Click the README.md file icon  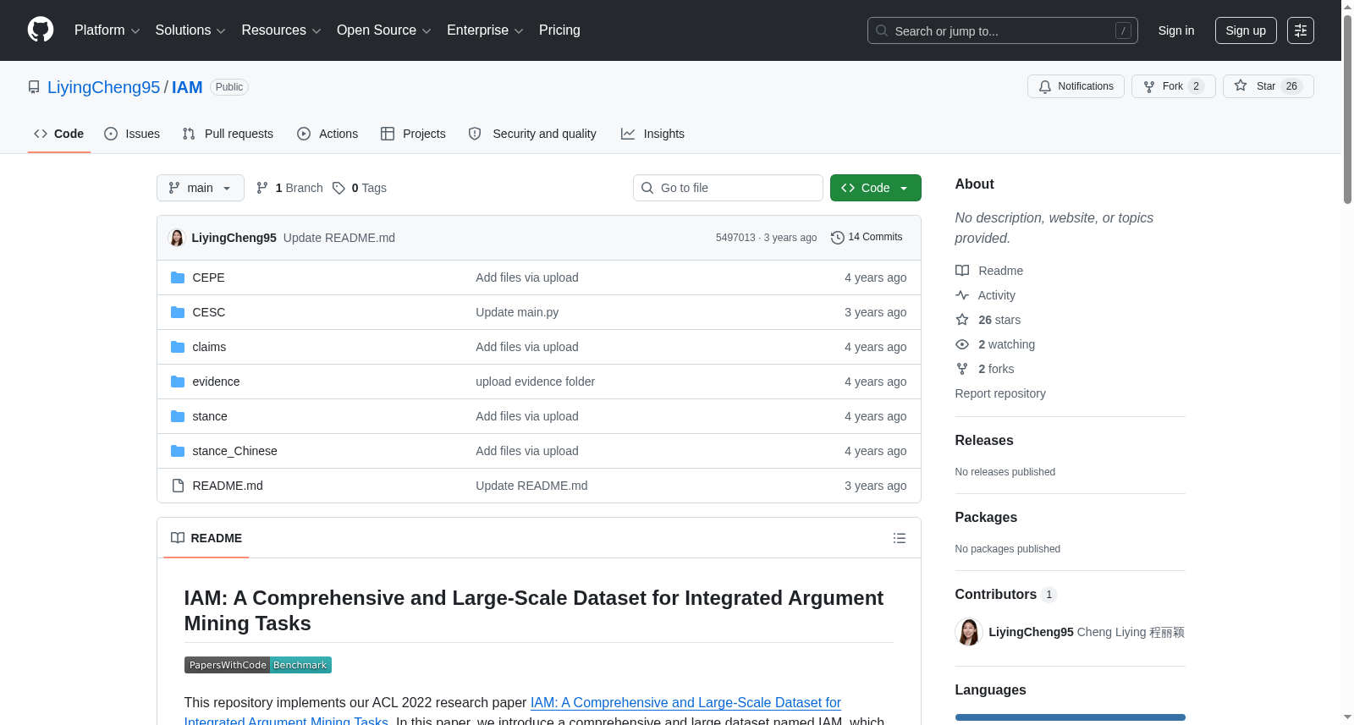point(178,486)
